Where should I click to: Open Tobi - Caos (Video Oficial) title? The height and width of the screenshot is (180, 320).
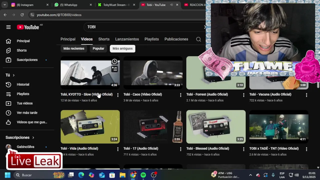143,94
